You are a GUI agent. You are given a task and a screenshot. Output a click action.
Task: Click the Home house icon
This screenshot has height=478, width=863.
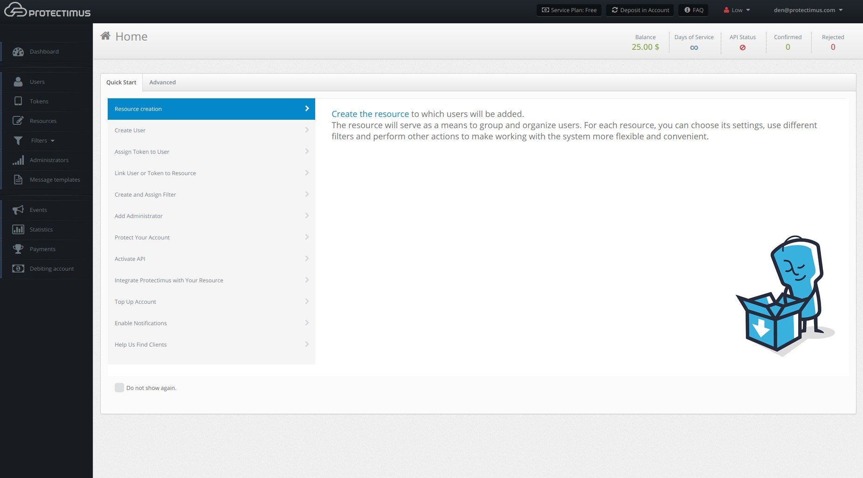click(105, 36)
